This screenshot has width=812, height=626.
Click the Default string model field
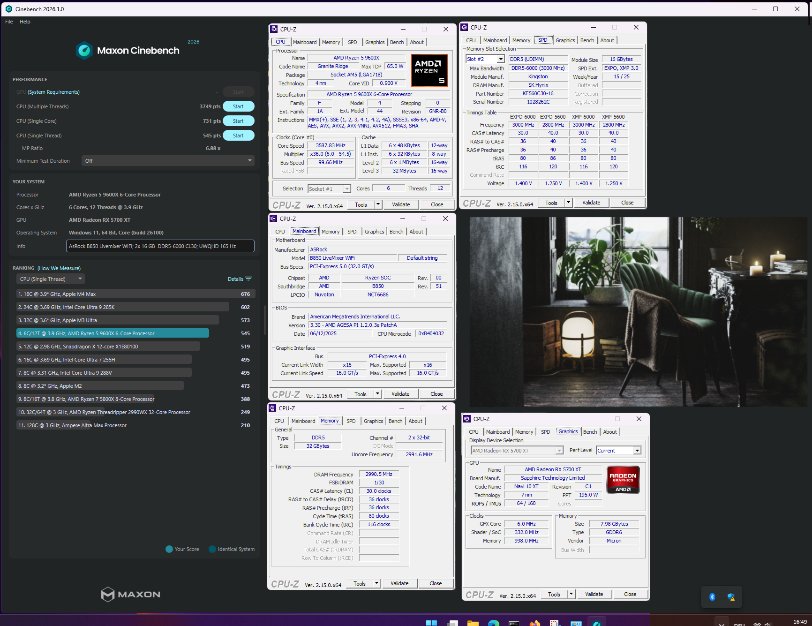click(422, 258)
